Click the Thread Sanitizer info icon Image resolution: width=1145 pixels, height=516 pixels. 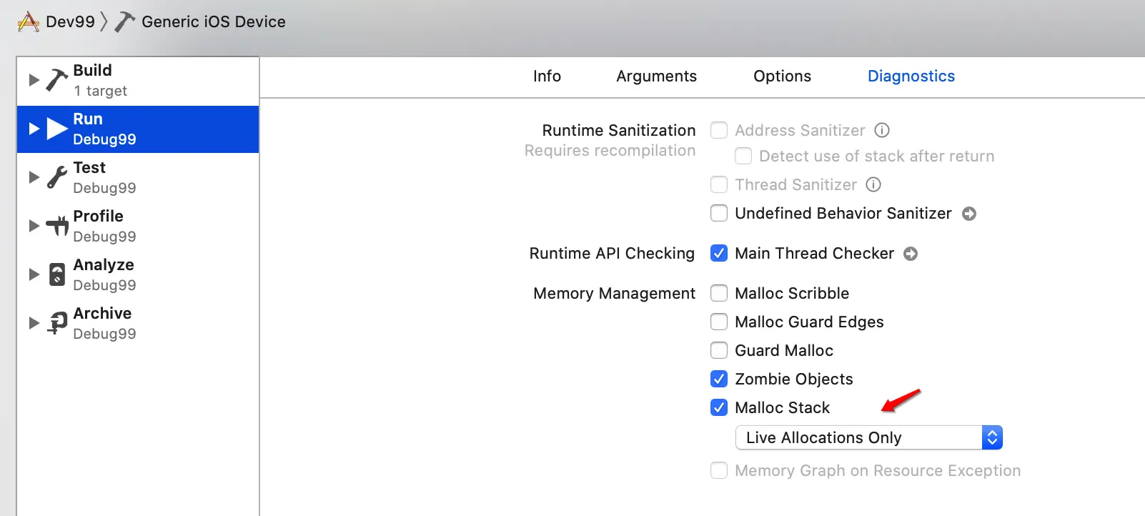tap(873, 184)
